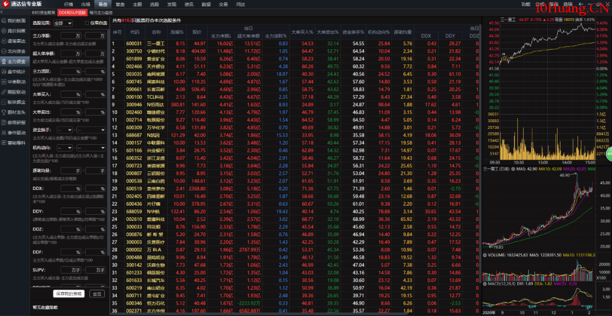Click the 通达信 red logo icon
612x316 pixels.
(5, 5)
